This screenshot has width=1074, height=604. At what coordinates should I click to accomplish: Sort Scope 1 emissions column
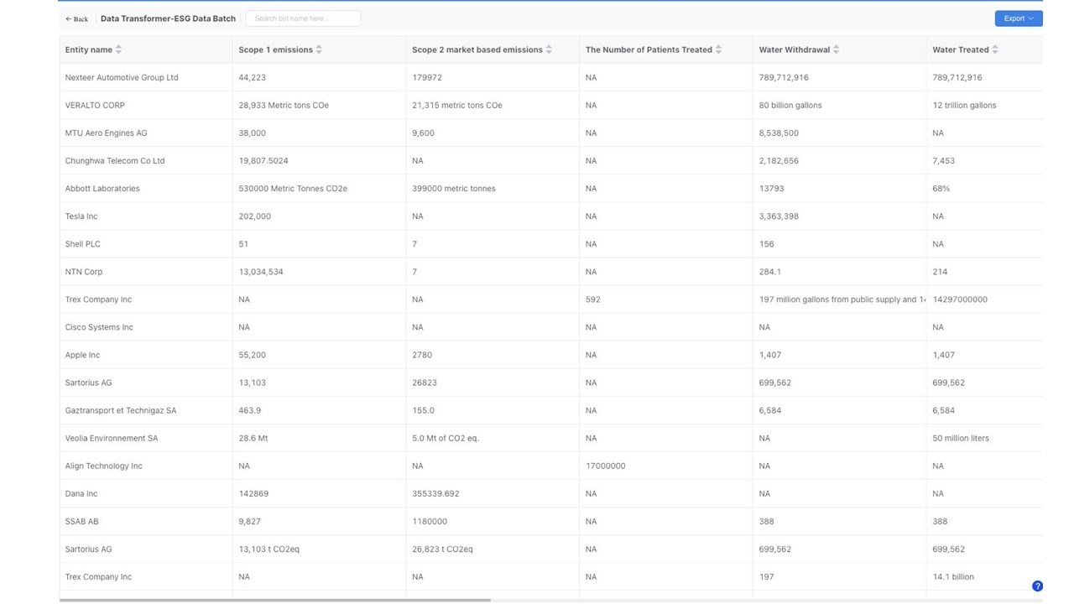click(319, 49)
